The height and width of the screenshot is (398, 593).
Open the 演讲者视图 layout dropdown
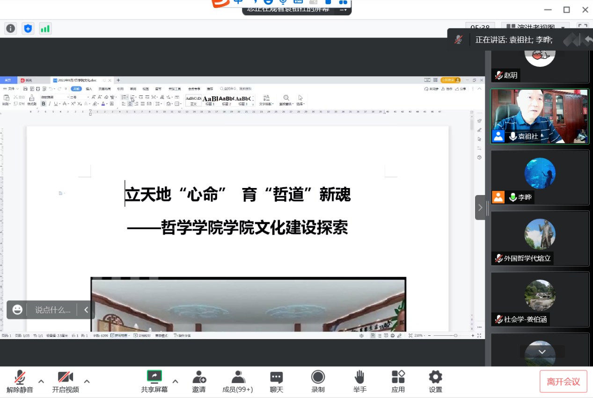tap(535, 28)
